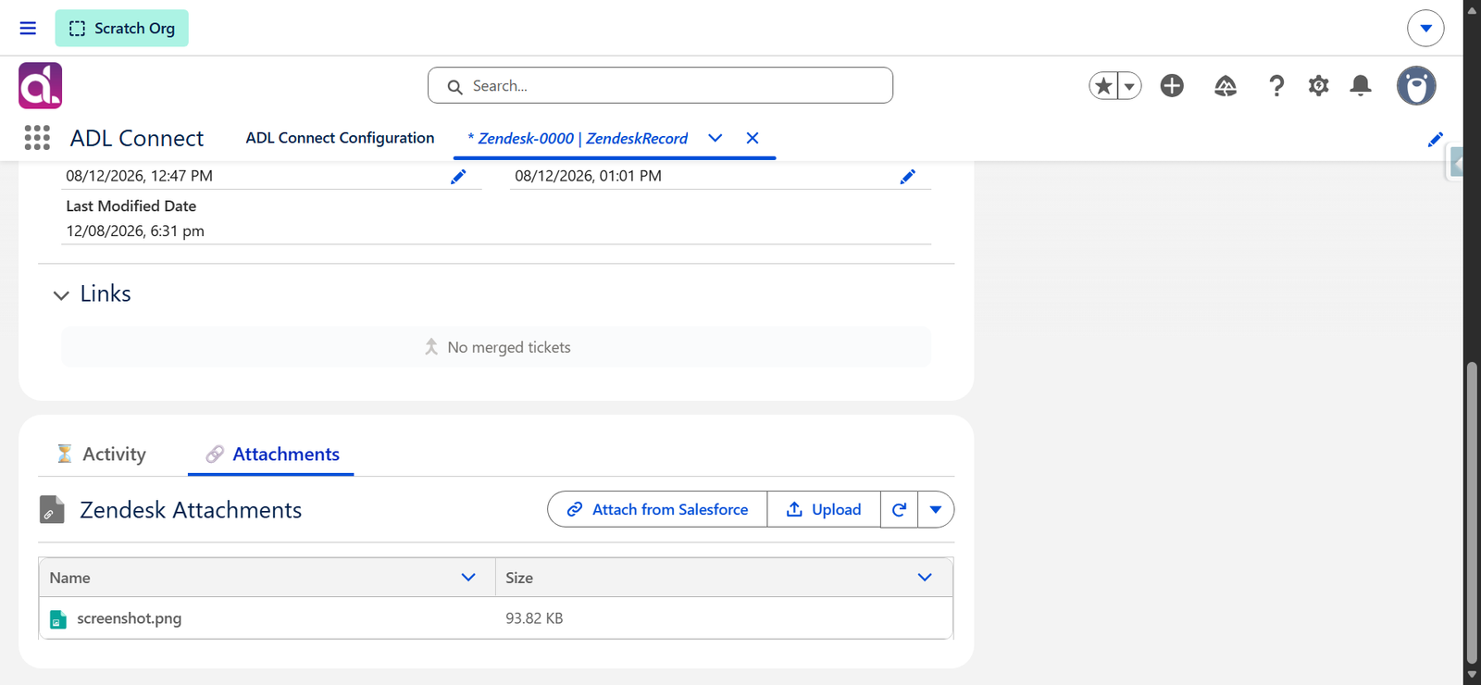Select the Attachments tab
Viewport: 1481px width, 685px height.
[x=271, y=454]
